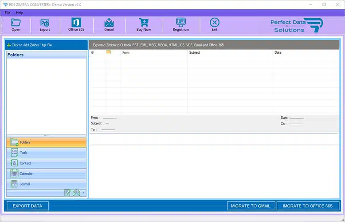Open the Registrion toolbar icon
Image resolution: width=345 pixels, height=222 pixels.
(181, 22)
